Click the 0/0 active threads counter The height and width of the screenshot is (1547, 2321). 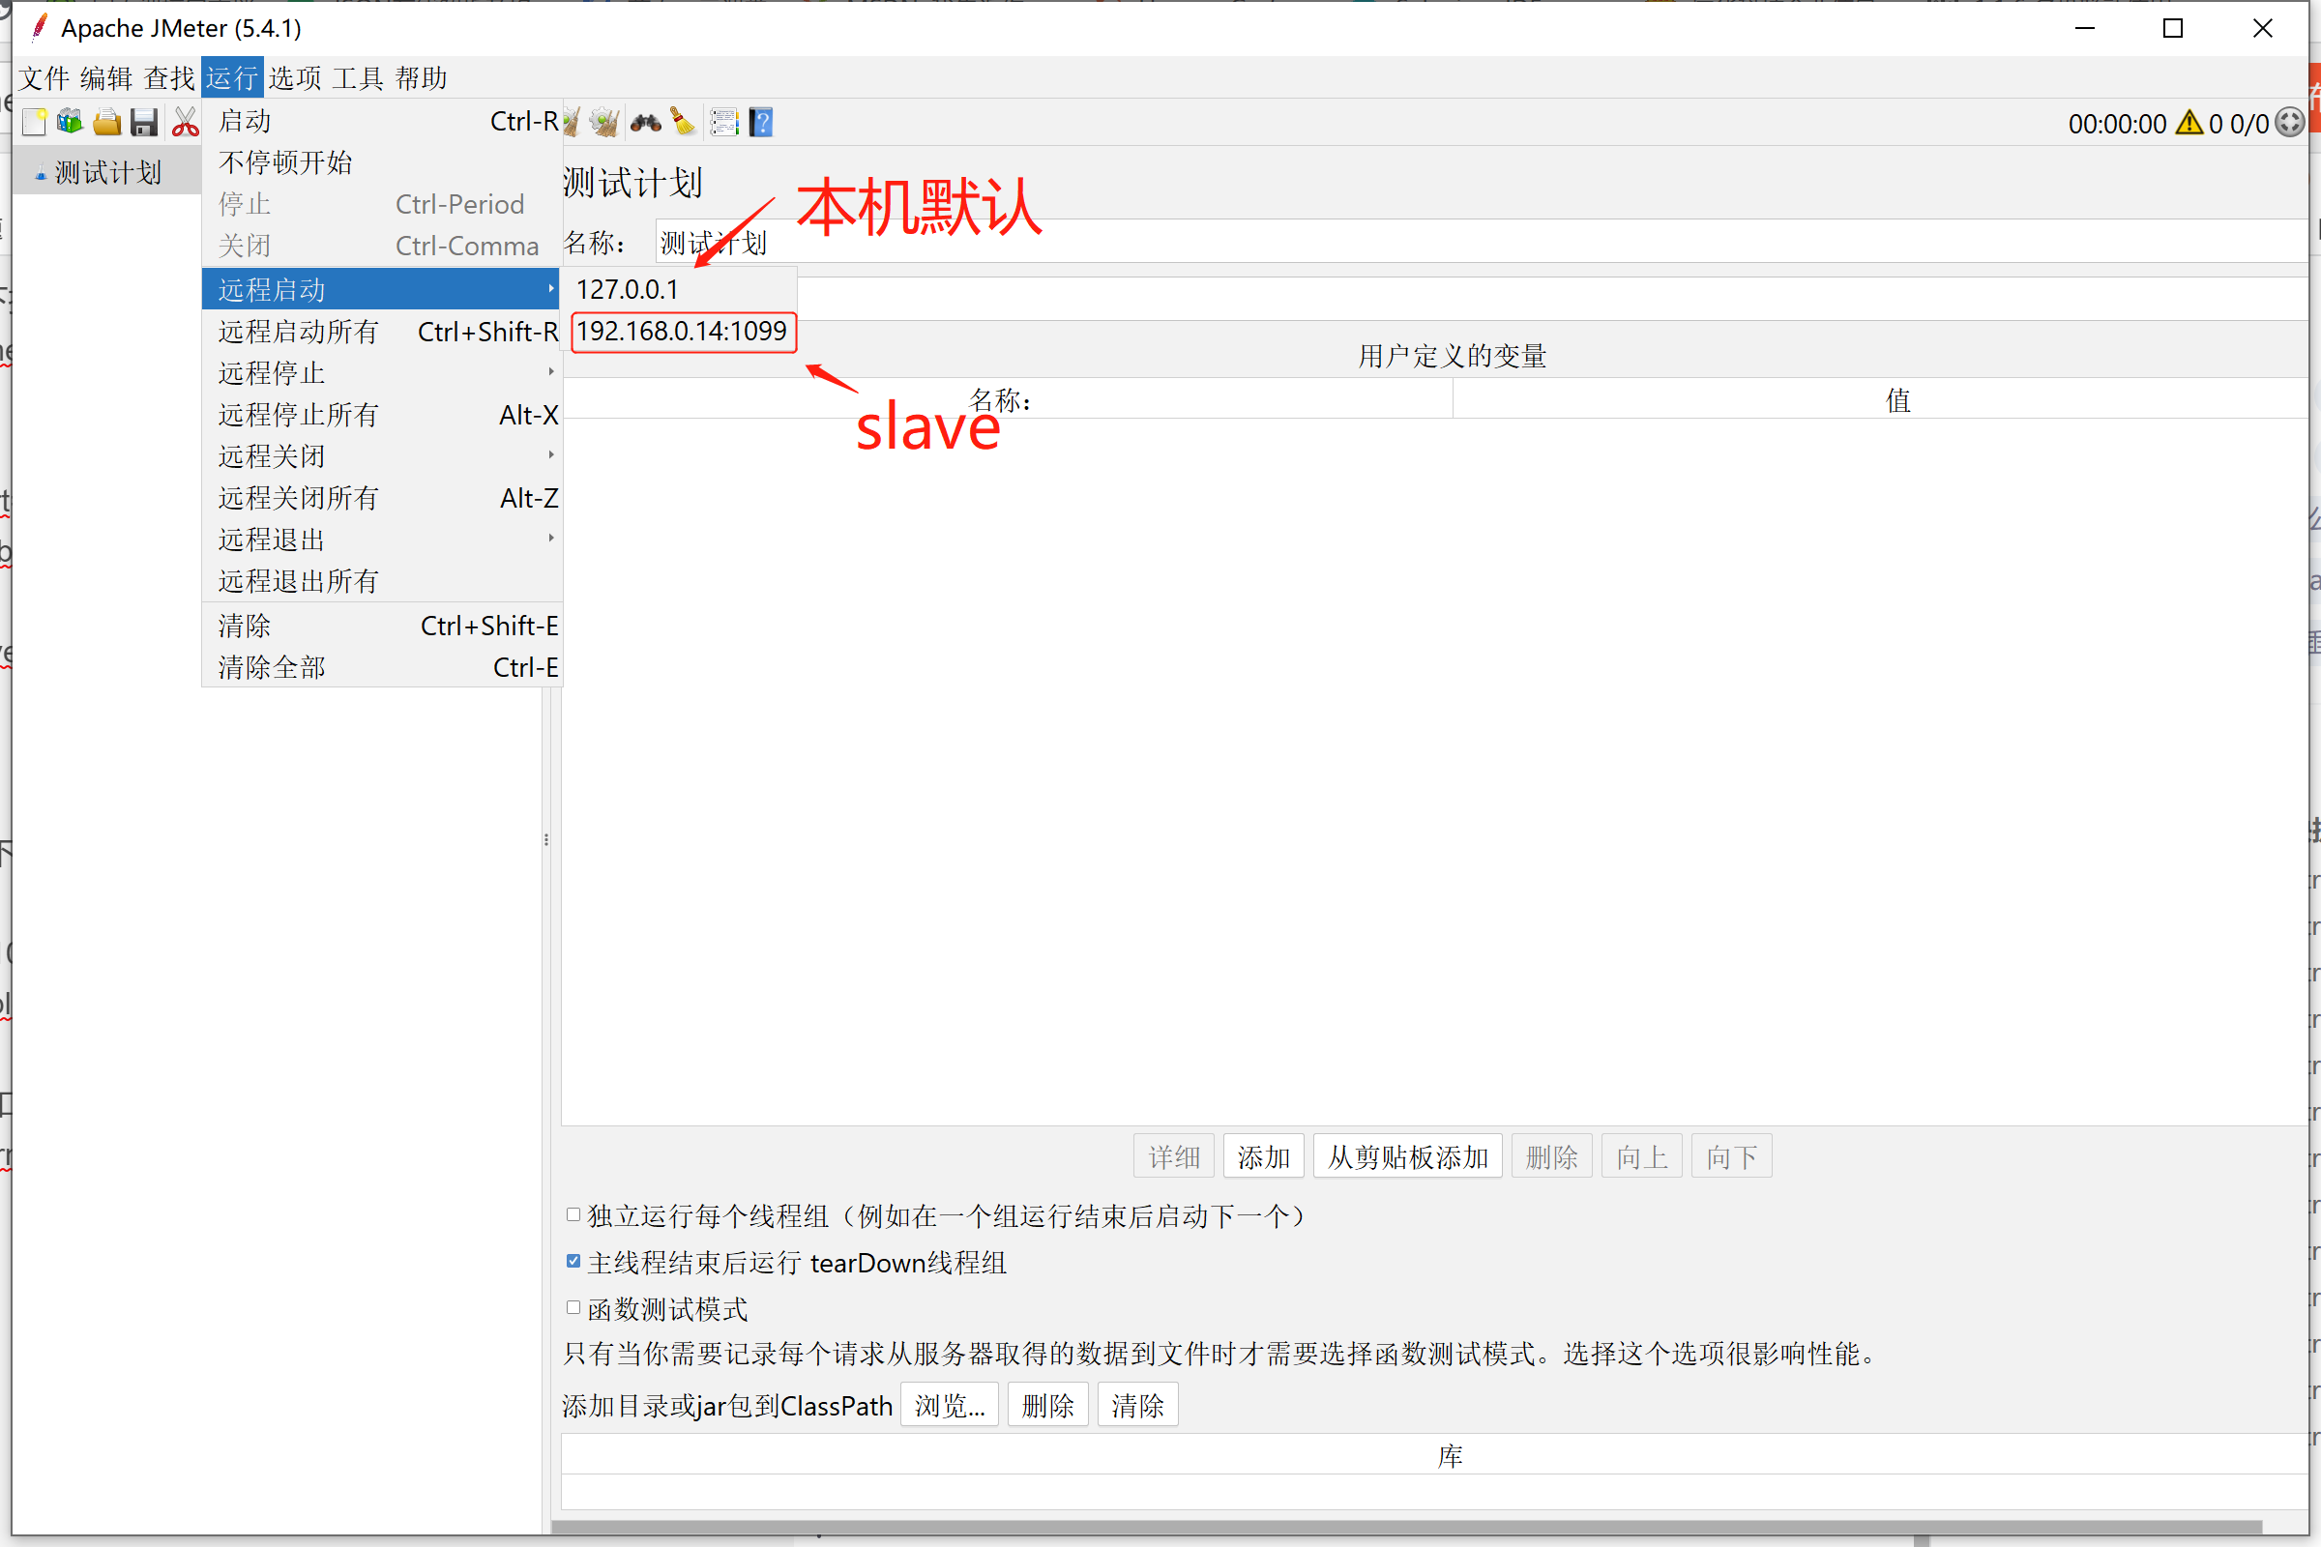[x=2249, y=125]
